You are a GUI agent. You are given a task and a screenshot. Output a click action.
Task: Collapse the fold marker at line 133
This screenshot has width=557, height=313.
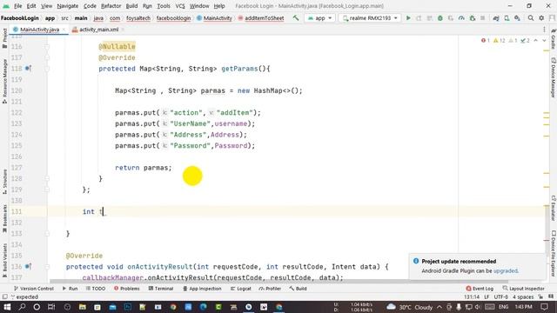tap(46, 234)
